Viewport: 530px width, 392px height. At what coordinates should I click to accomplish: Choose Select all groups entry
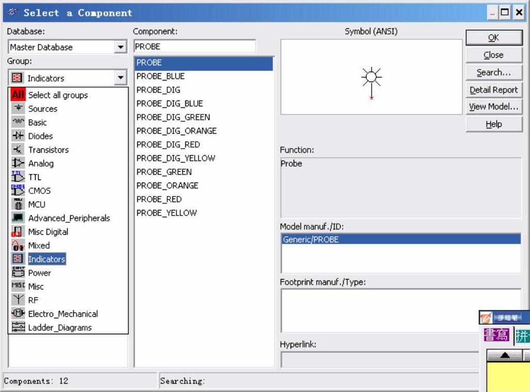[x=58, y=95]
